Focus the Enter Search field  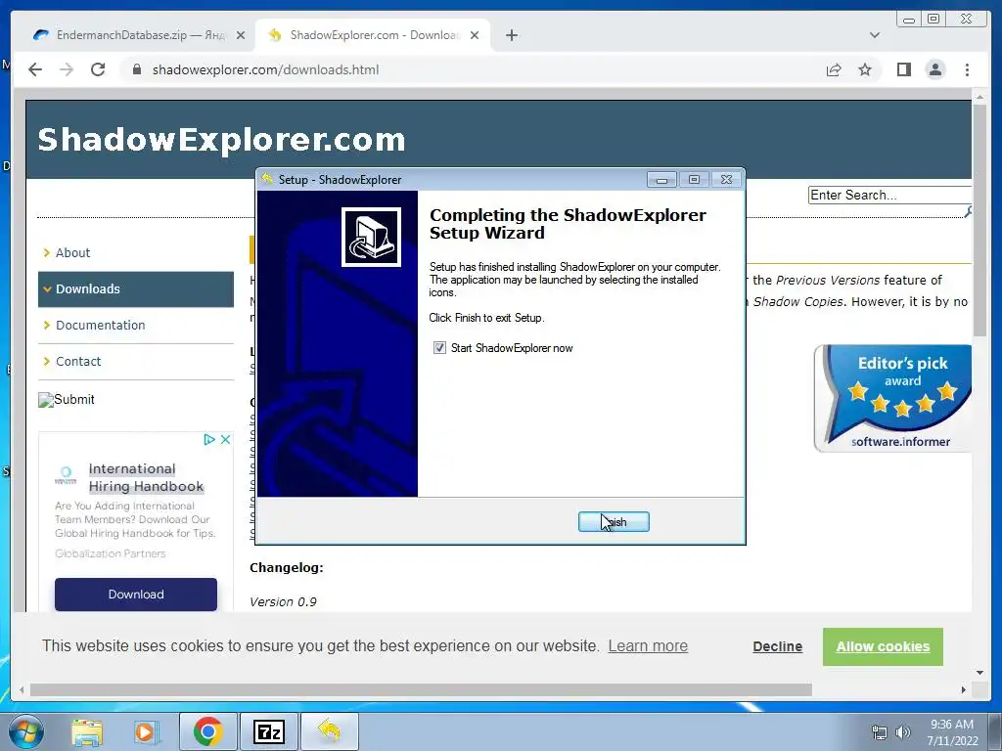pos(889,195)
